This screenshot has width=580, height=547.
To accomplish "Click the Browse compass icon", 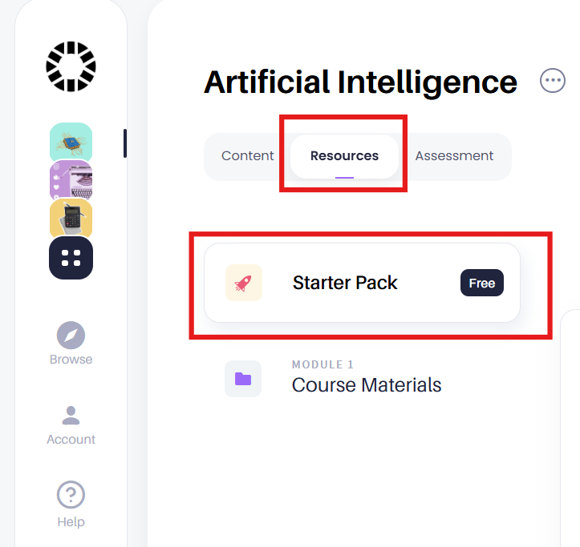I will [71, 335].
